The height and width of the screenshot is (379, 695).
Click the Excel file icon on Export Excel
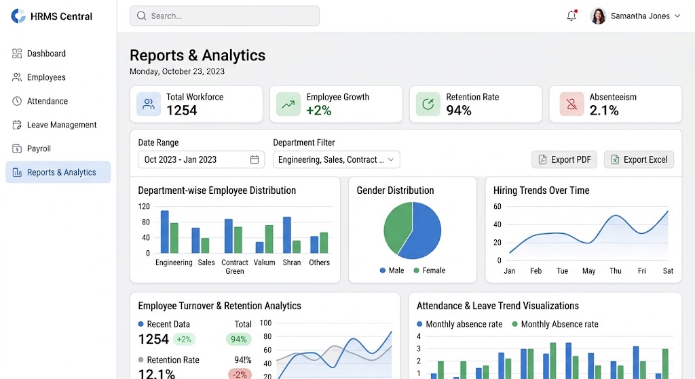(x=615, y=160)
